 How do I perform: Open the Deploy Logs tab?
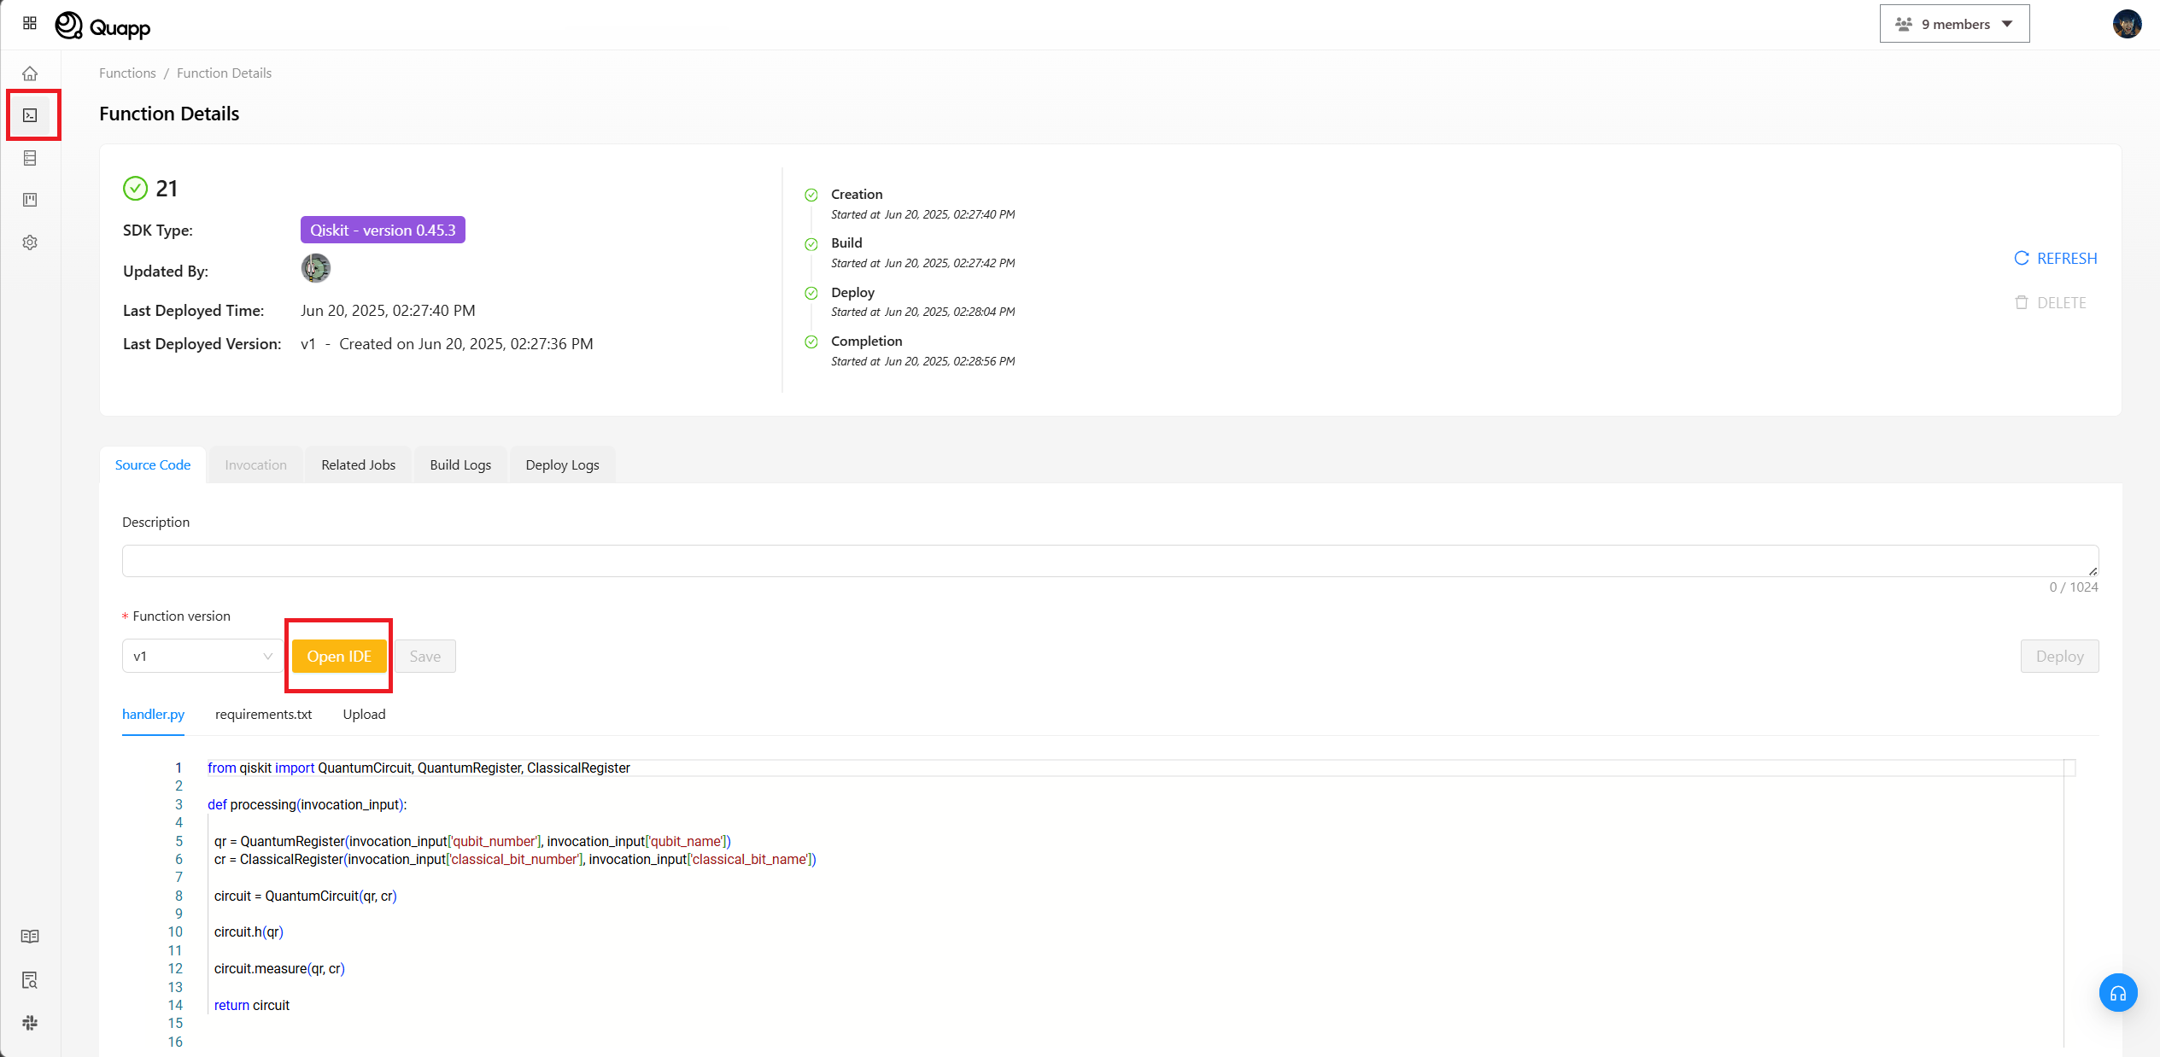(561, 464)
